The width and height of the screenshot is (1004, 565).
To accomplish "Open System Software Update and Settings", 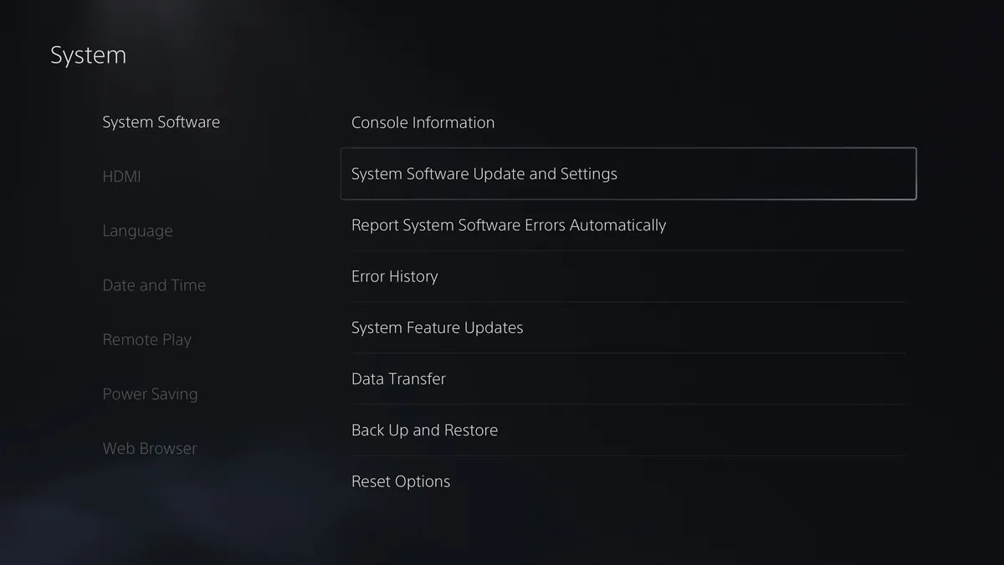I will point(484,173).
